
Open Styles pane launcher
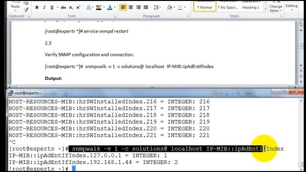(281, 16)
